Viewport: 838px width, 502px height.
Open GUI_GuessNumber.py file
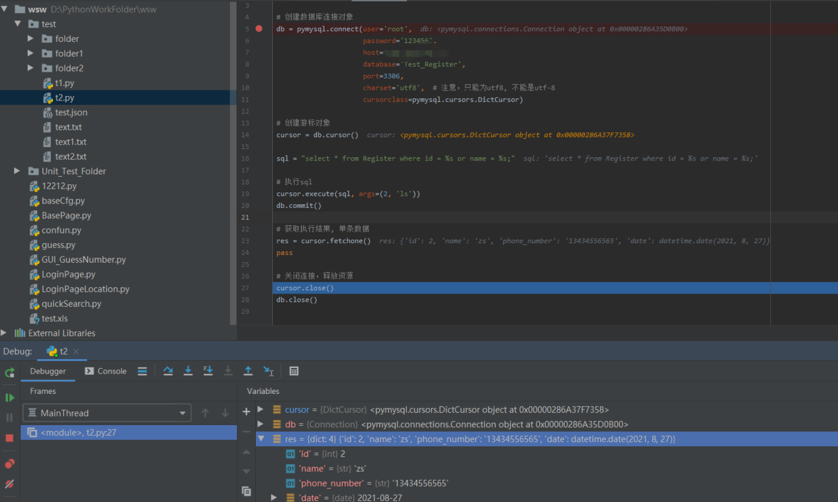[84, 259]
